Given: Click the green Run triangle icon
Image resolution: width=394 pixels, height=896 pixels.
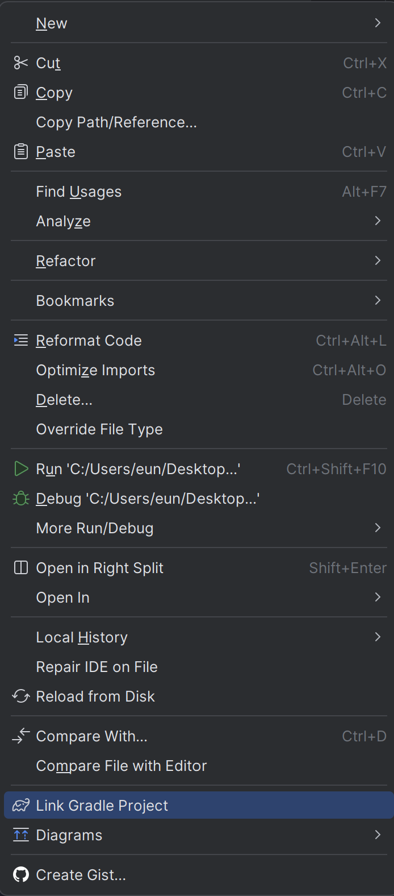Looking at the screenshot, I should pyautogui.click(x=21, y=469).
